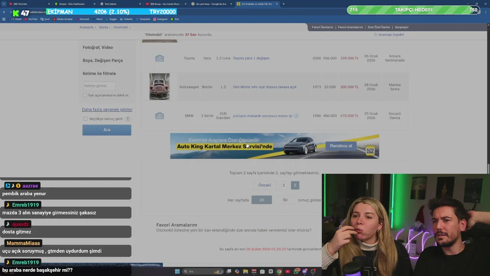Click the Windows taskbar search box
The image size is (490, 276).
[203, 271]
